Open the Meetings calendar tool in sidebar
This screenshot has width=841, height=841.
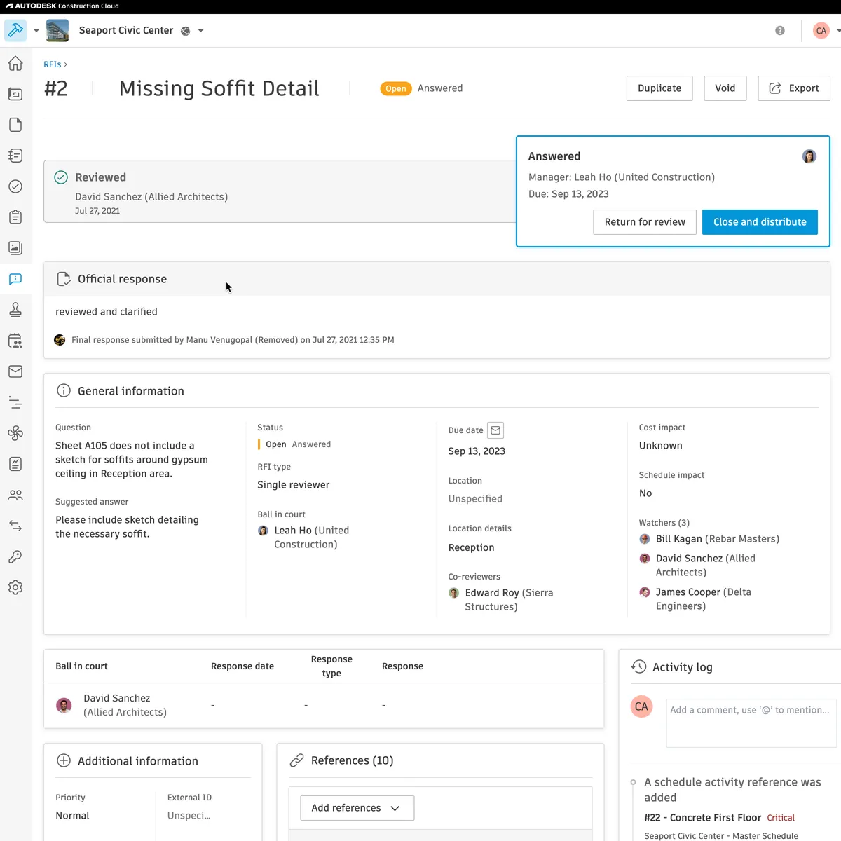pos(15,341)
